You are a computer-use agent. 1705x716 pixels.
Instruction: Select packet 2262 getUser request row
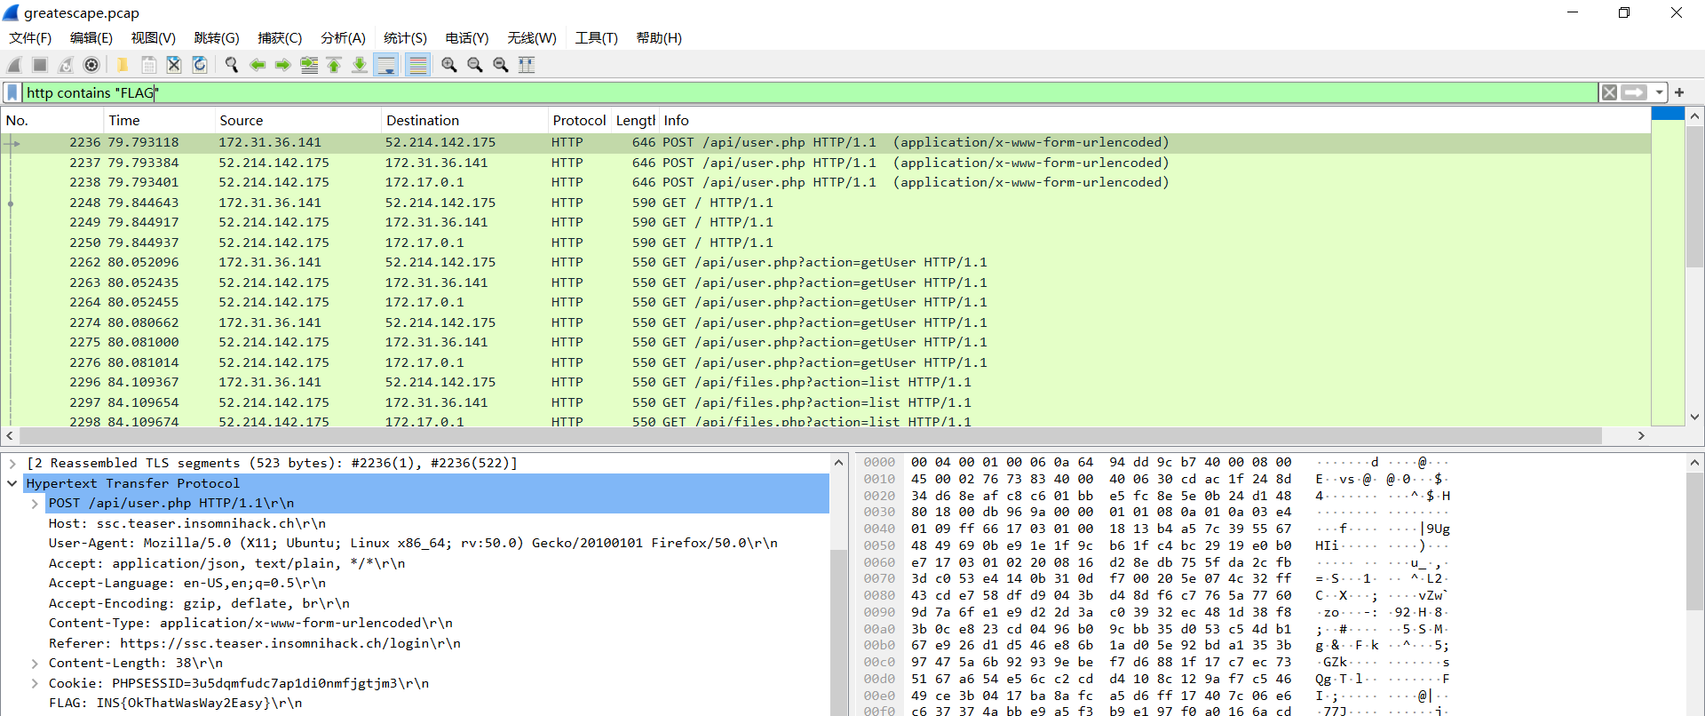[826, 262]
